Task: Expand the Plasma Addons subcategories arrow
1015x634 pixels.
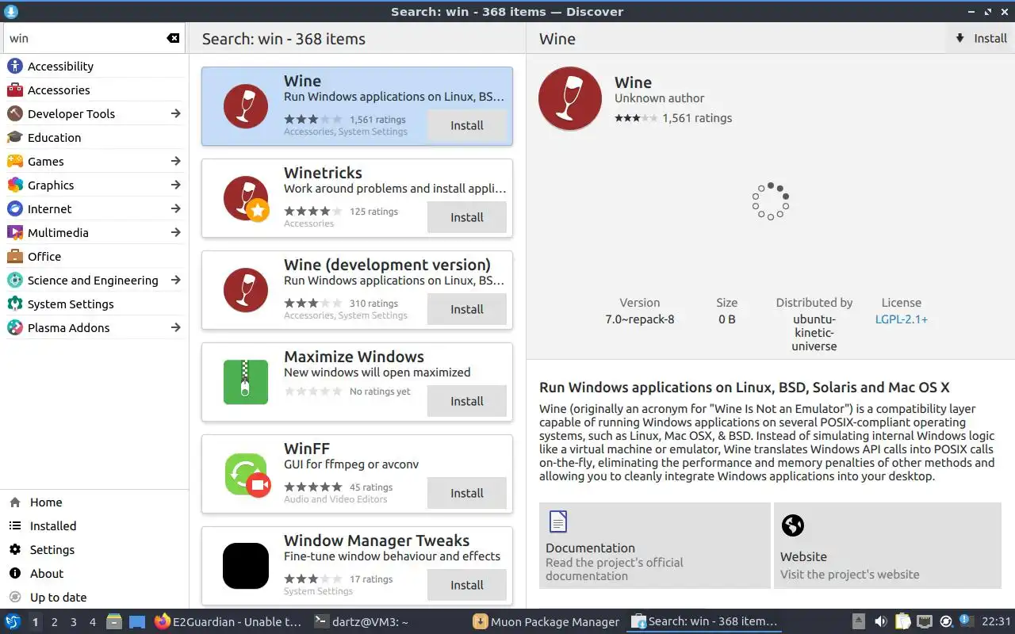Action: coord(176,328)
